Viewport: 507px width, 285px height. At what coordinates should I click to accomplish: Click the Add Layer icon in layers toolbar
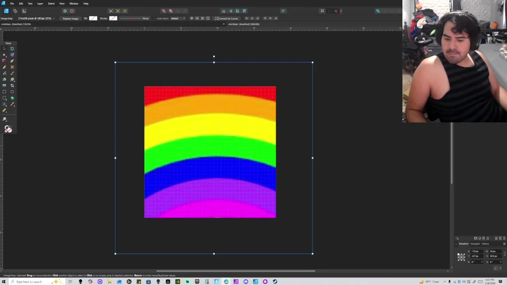coord(496,238)
